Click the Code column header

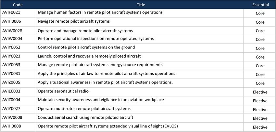18,5
